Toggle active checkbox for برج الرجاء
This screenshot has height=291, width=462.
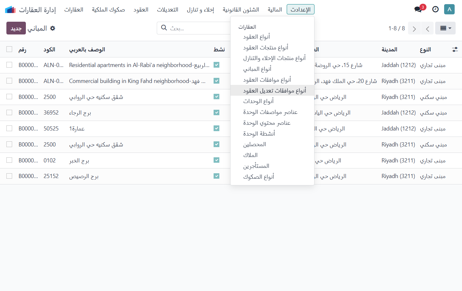point(216,112)
